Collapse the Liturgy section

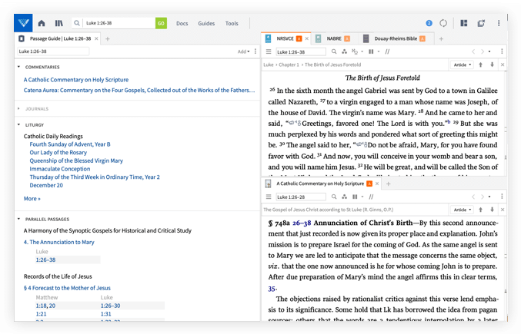click(18, 124)
